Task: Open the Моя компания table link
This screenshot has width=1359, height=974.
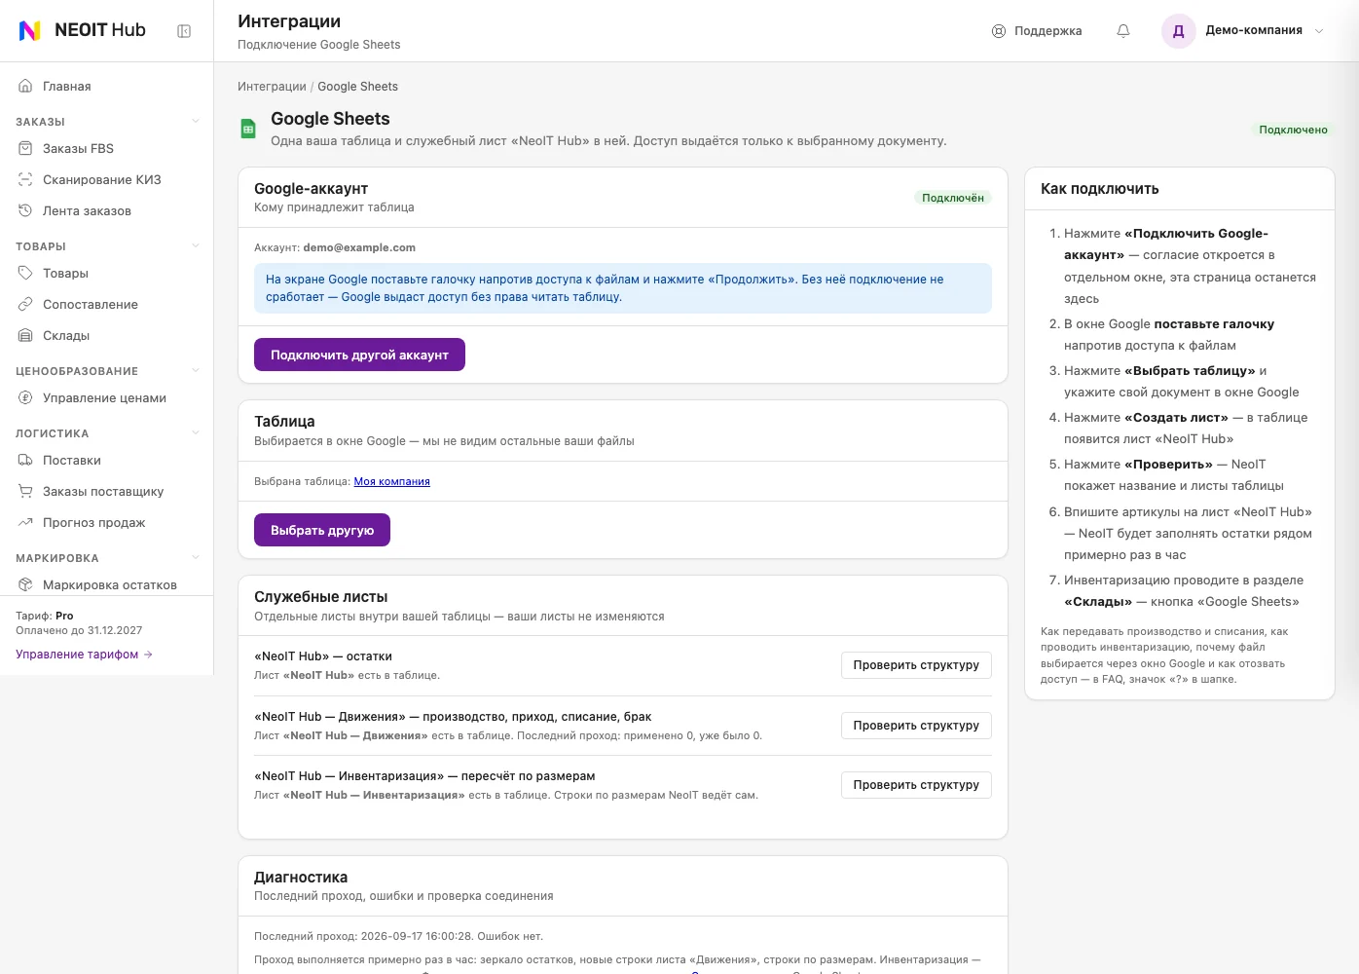Action: (x=391, y=481)
